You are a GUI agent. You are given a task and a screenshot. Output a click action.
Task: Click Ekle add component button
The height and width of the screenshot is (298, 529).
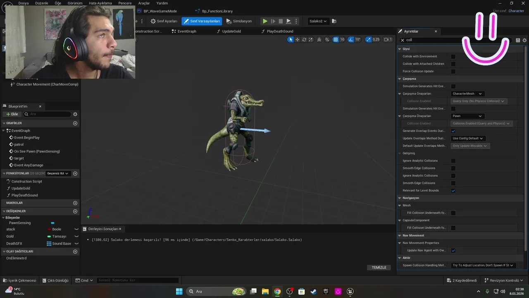click(x=12, y=114)
